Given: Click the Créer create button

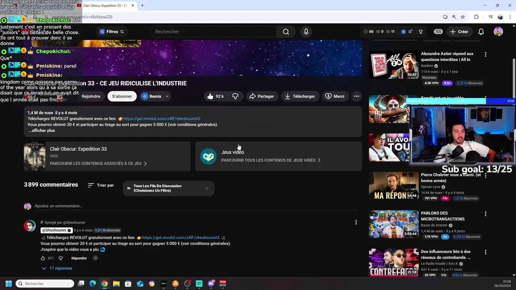Looking at the screenshot, I should (459, 31).
